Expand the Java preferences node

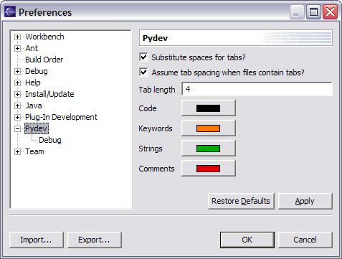click(17, 105)
